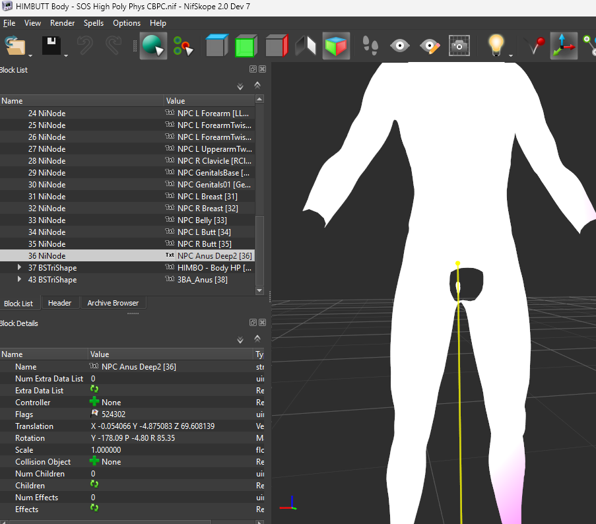
Task: Select the red side view cube
Action: (277, 46)
